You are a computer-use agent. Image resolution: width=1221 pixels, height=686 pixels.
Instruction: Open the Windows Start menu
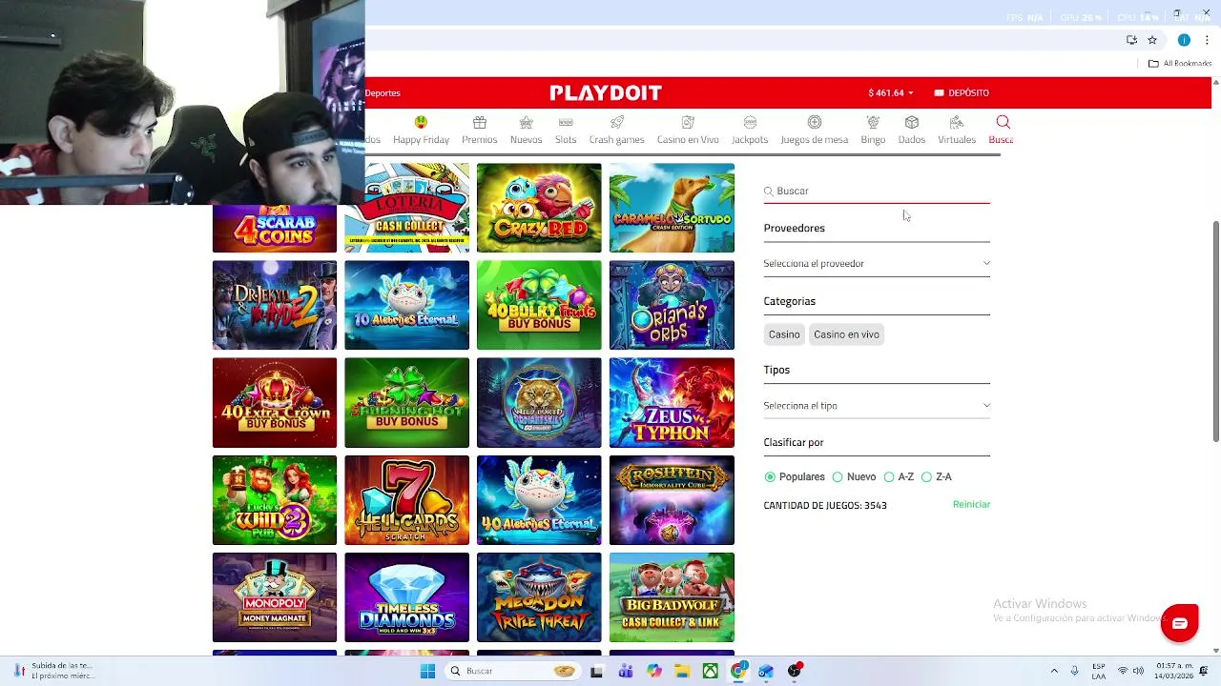427,671
